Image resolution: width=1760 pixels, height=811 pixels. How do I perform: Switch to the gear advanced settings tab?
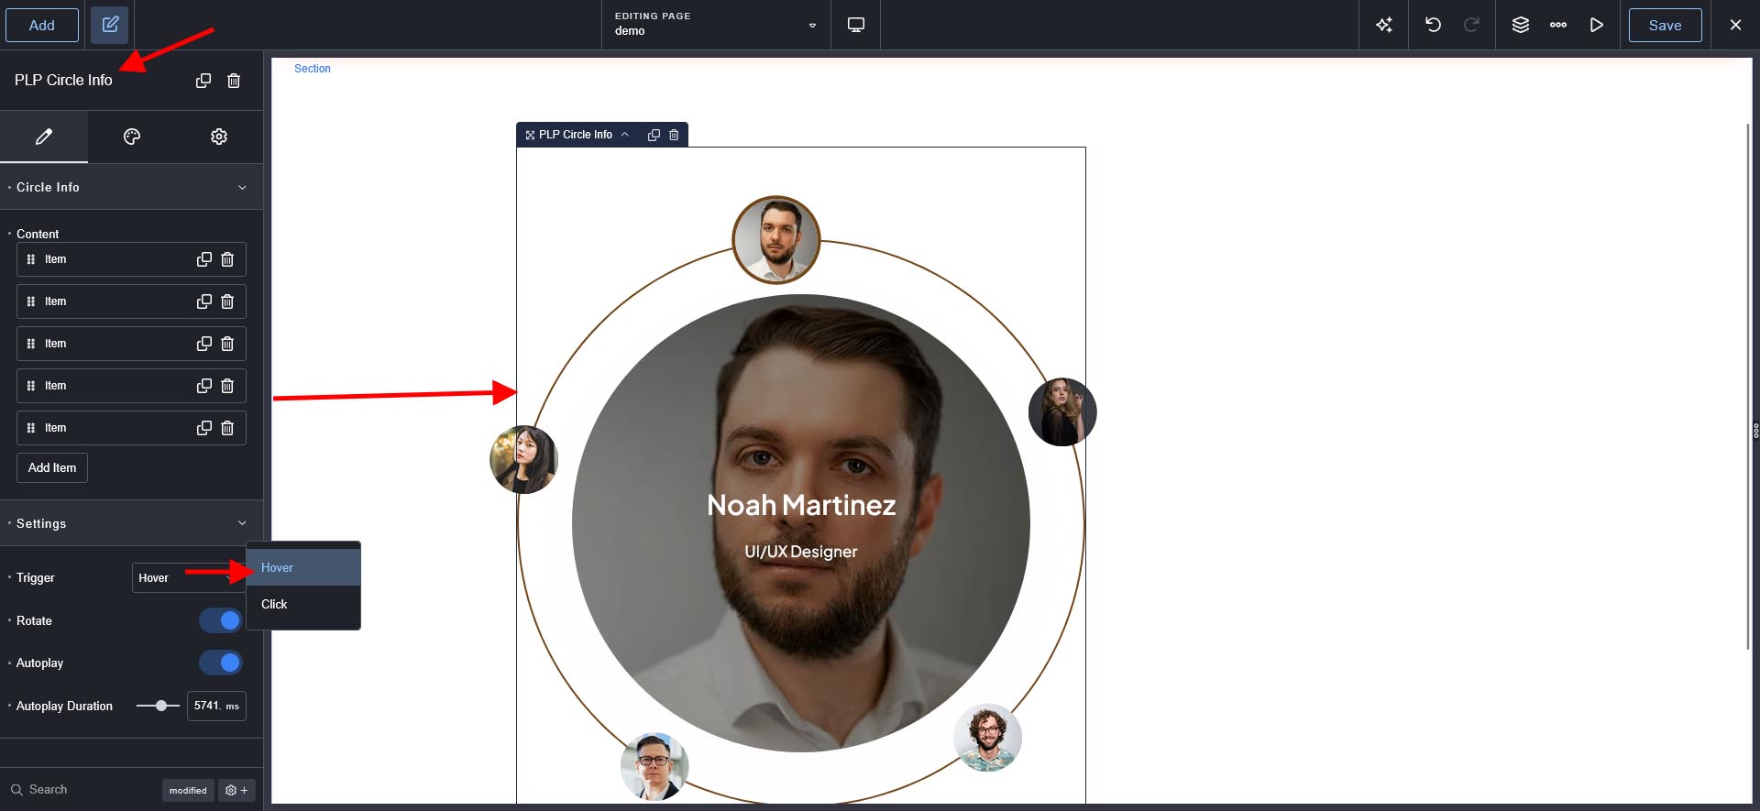tap(219, 137)
